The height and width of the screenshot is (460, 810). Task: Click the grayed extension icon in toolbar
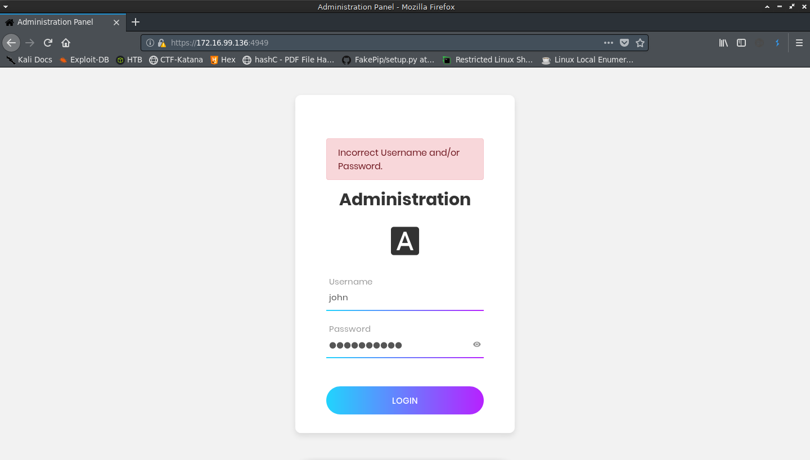pos(760,43)
